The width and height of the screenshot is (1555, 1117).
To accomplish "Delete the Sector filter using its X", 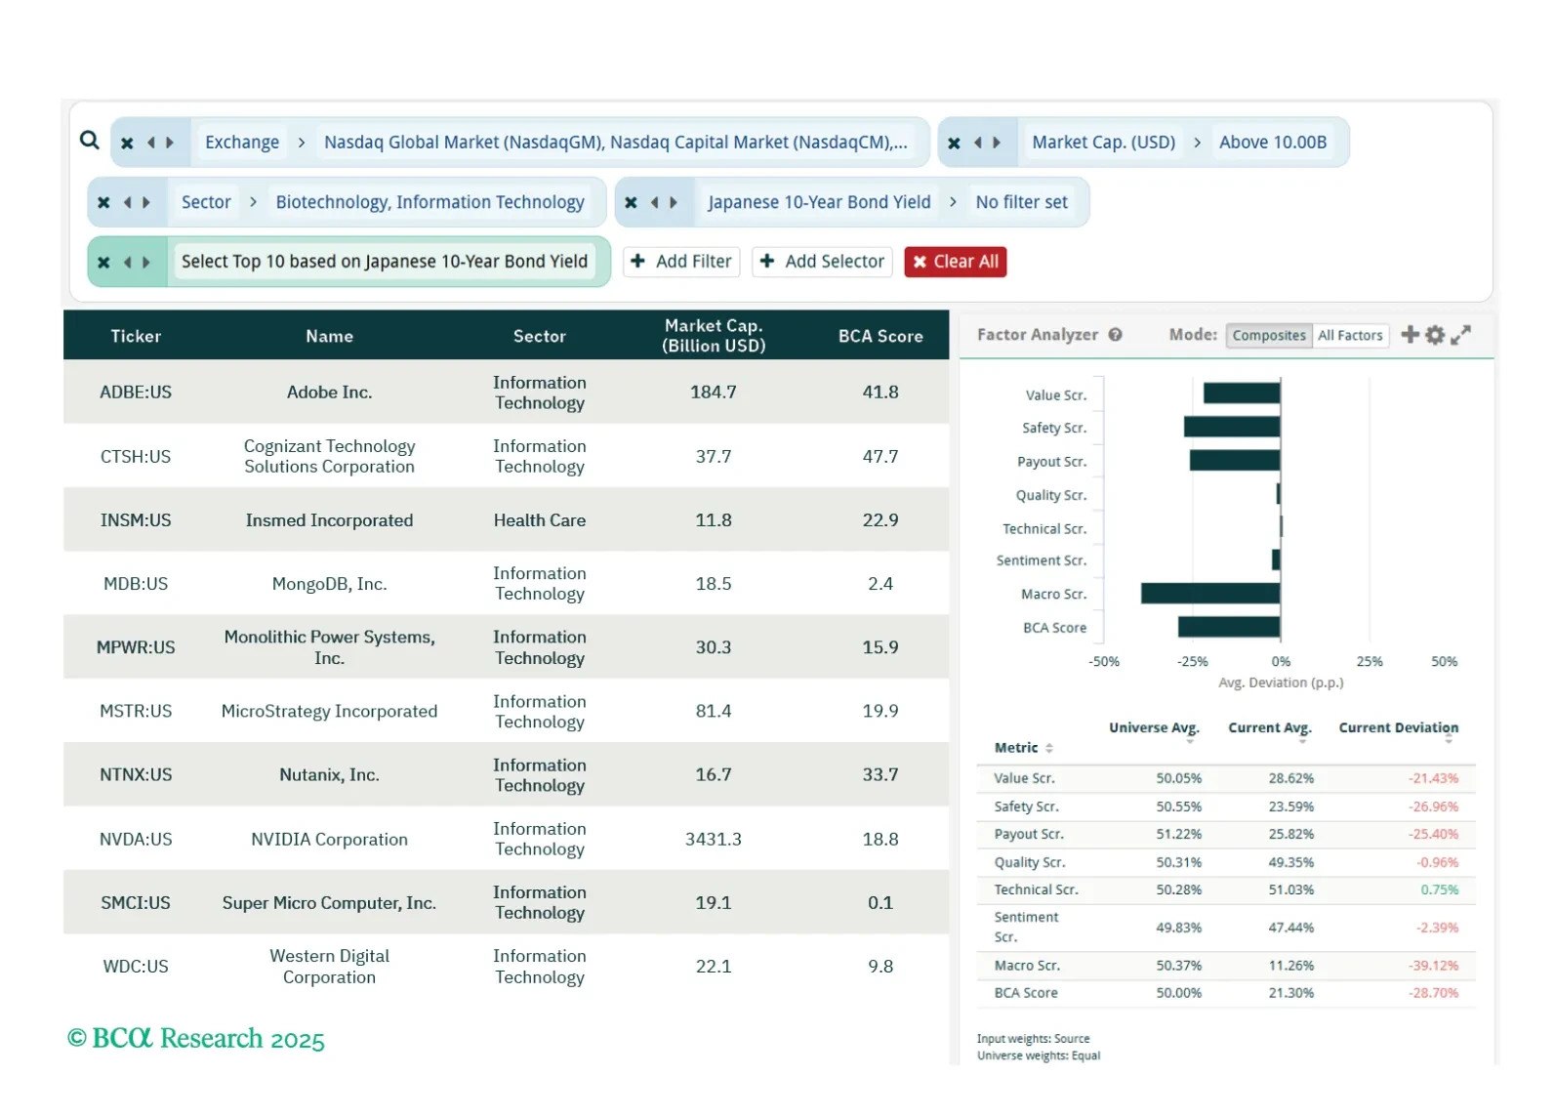I will tap(103, 202).
